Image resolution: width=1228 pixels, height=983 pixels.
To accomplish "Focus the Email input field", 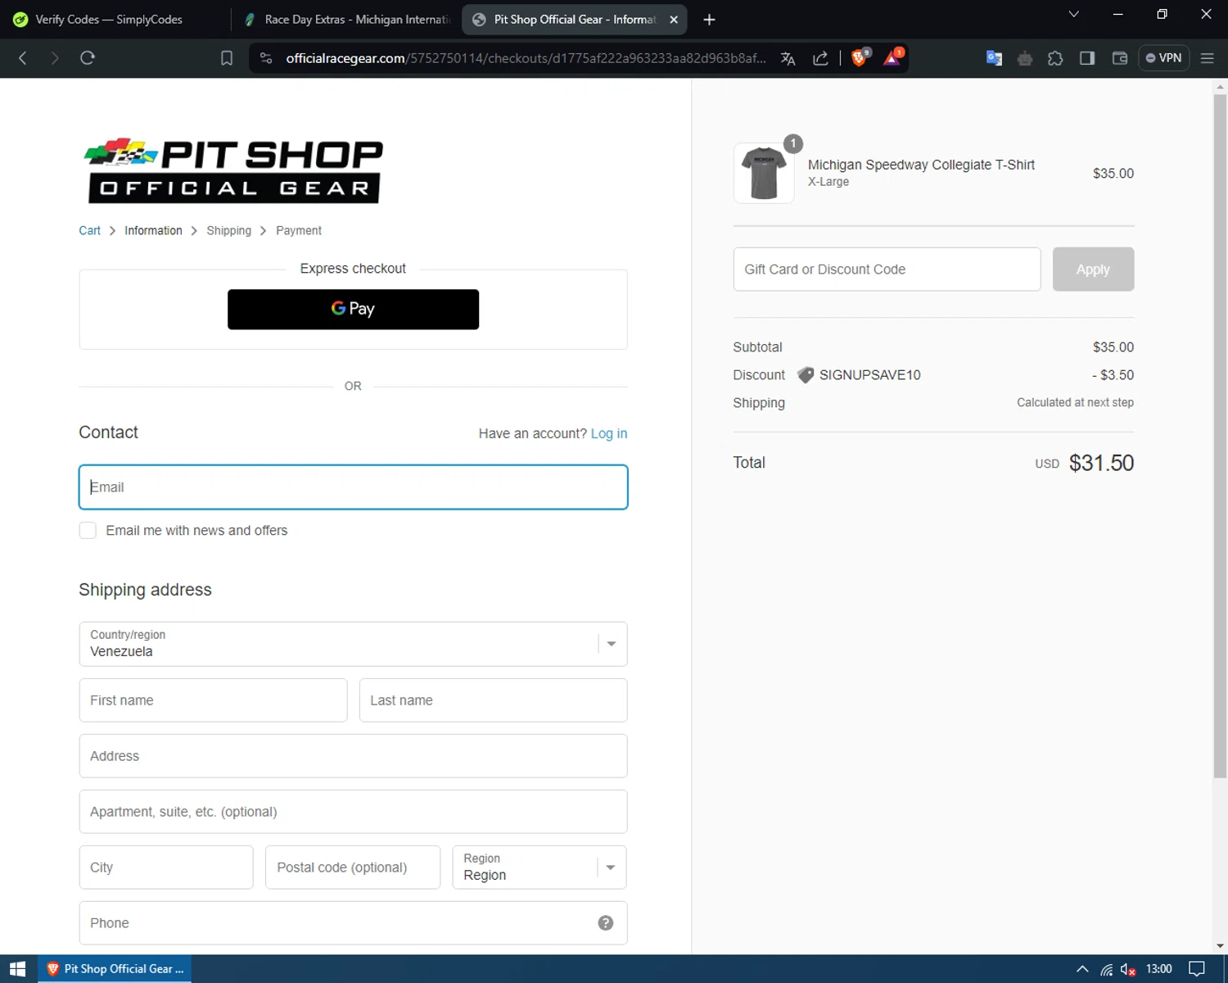I will tap(353, 487).
